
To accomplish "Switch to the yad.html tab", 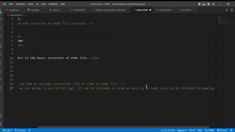I will (14, 10).
